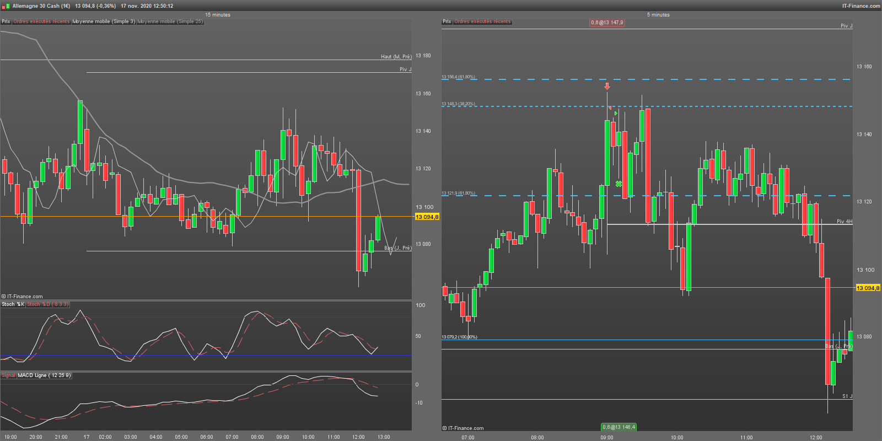Click the small green triangle order marker
This screenshot has height=441, width=882.
click(616, 114)
